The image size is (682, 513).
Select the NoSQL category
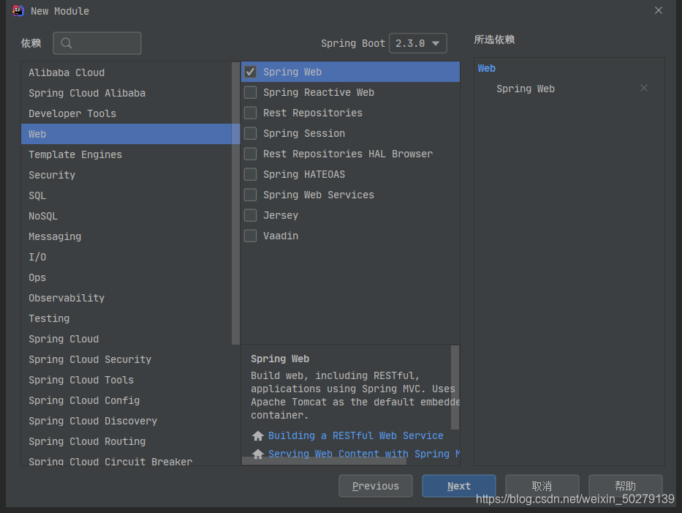click(126, 216)
